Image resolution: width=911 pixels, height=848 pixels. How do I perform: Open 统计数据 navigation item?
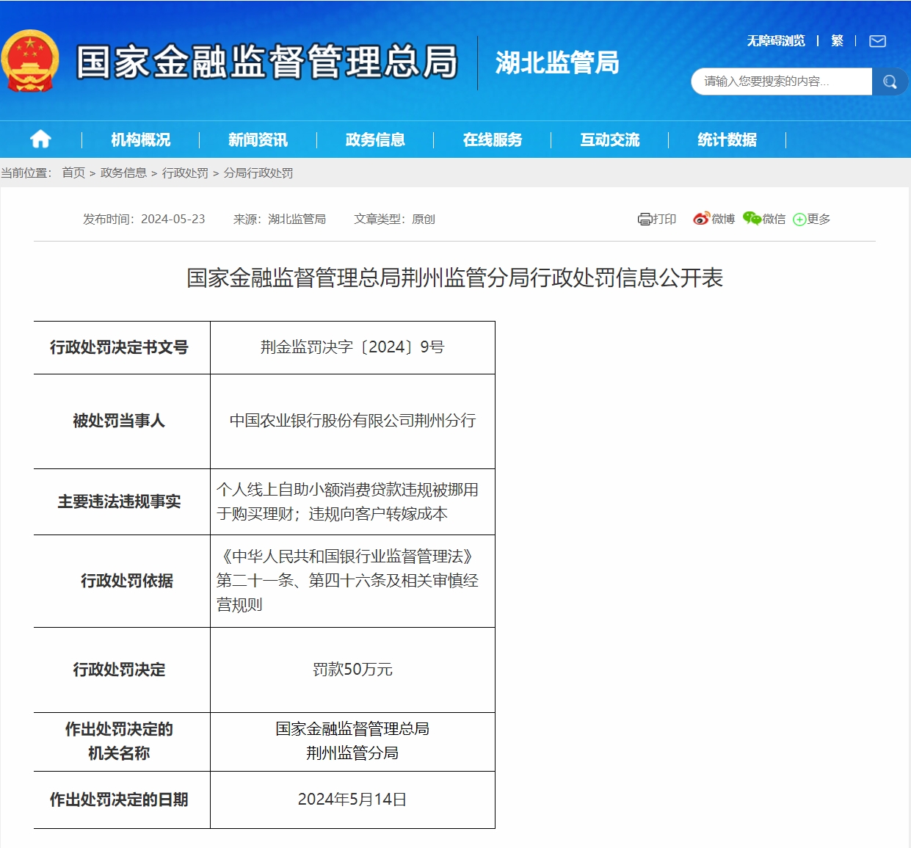(x=727, y=139)
